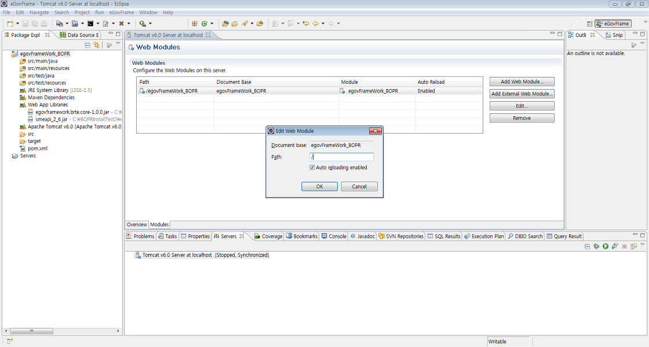Open the eGovFrame menu
The image size is (649, 347).
pyautogui.click(x=122, y=12)
